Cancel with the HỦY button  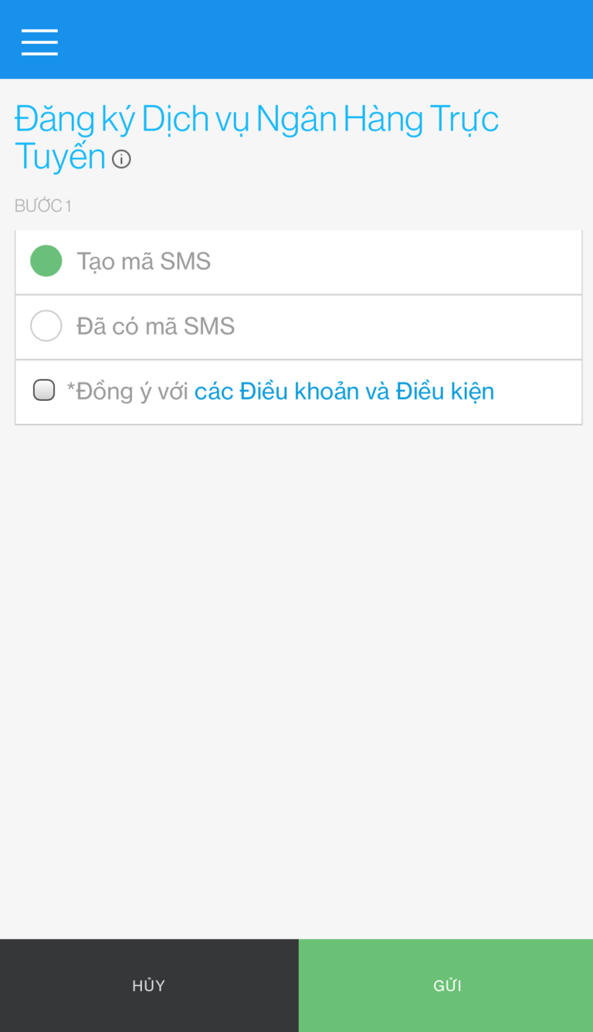(x=148, y=985)
